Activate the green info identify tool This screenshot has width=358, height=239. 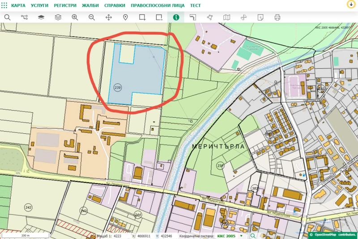pyautogui.click(x=176, y=17)
